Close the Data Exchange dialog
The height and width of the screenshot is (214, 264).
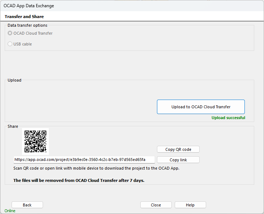point(156,205)
